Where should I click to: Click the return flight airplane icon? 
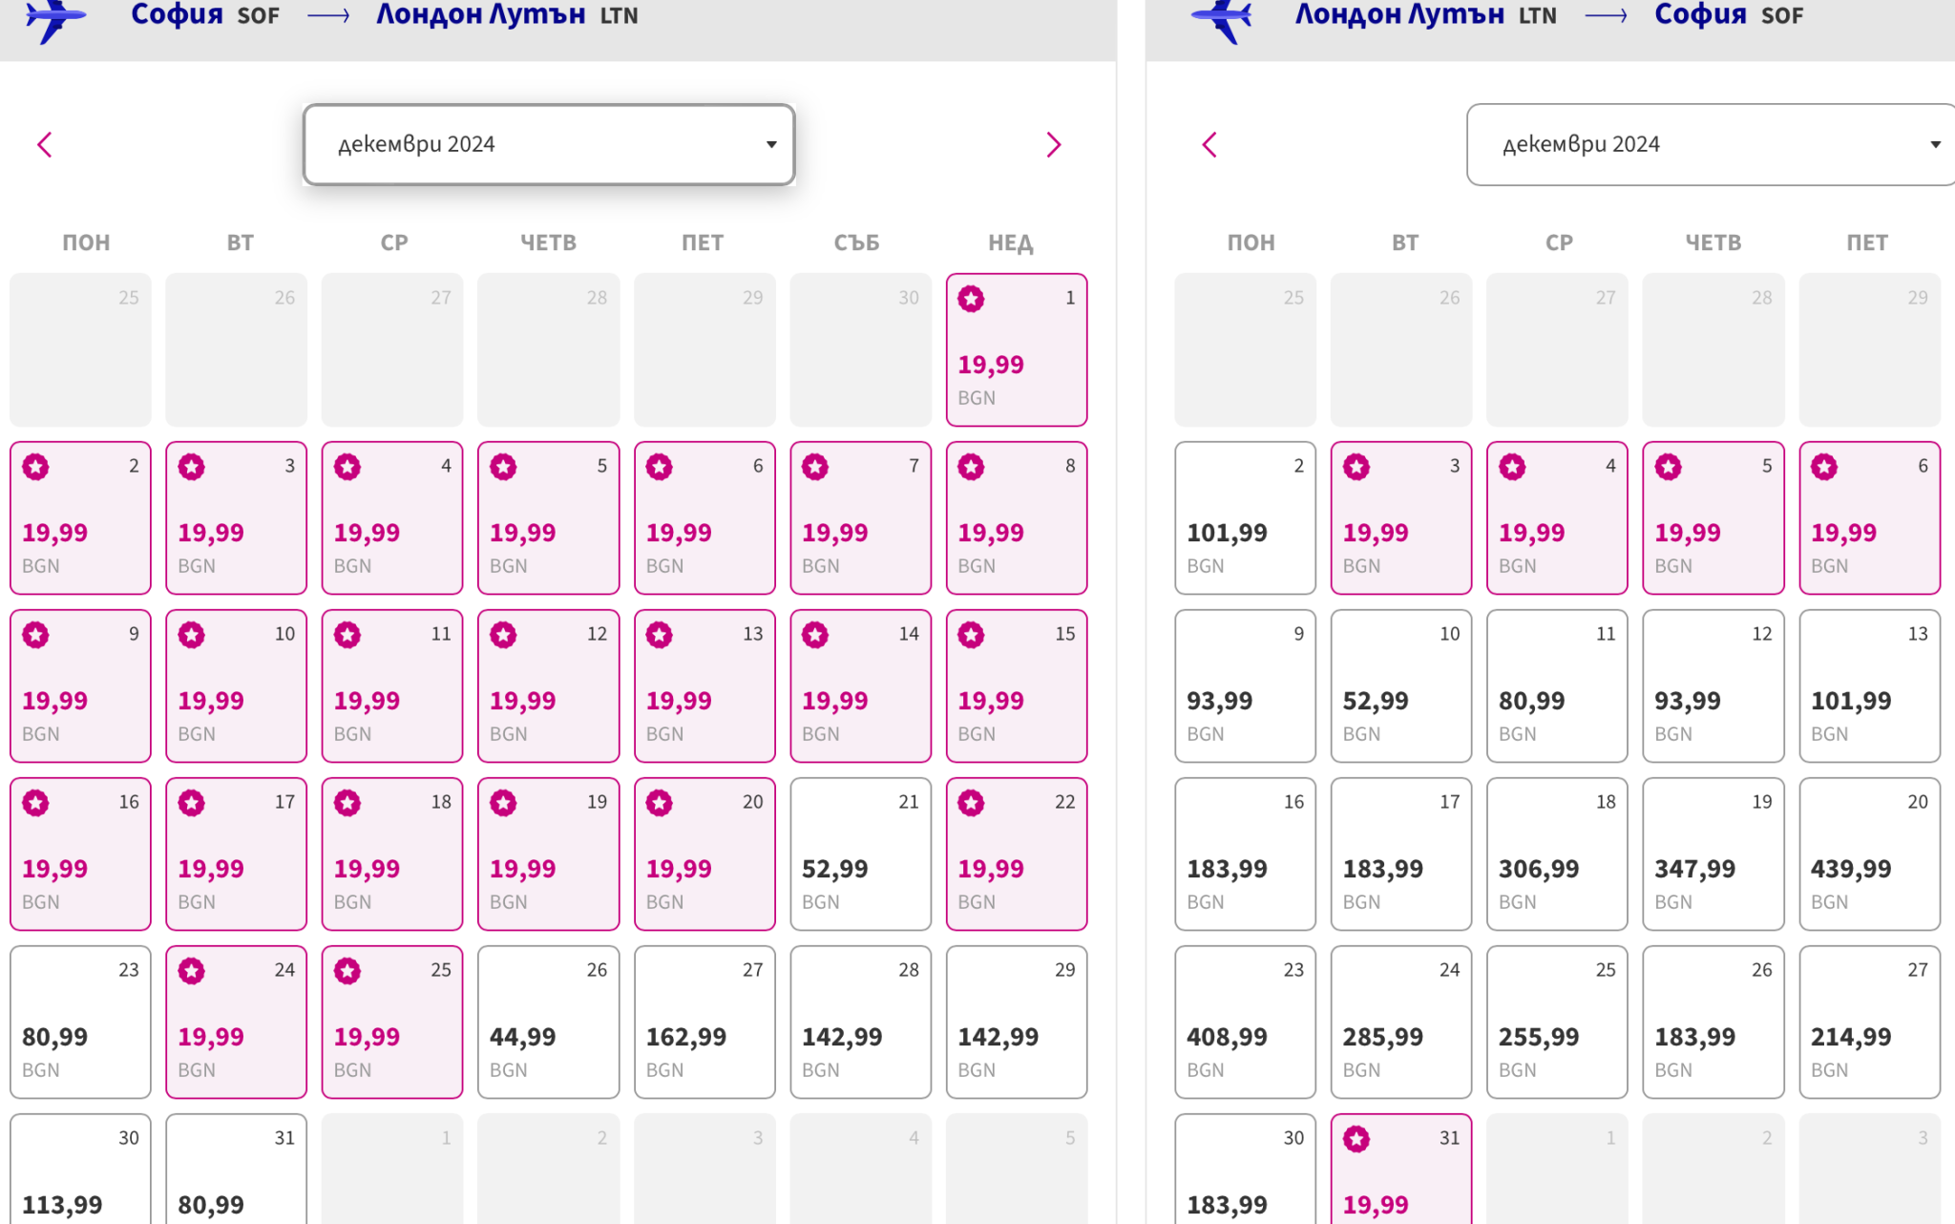click(x=1221, y=17)
